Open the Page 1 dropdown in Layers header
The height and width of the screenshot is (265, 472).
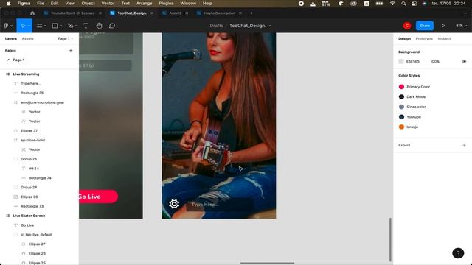[66, 39]
